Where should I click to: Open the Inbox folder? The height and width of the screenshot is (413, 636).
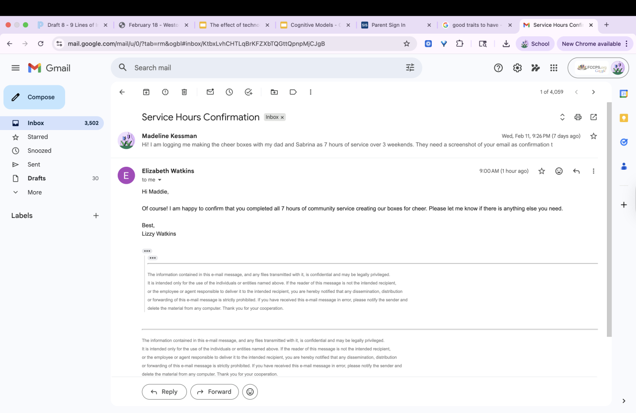point(52,123)
